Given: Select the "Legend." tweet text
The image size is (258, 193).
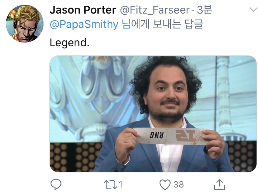Looking at the screenshot, I should [x=70, y=43].
